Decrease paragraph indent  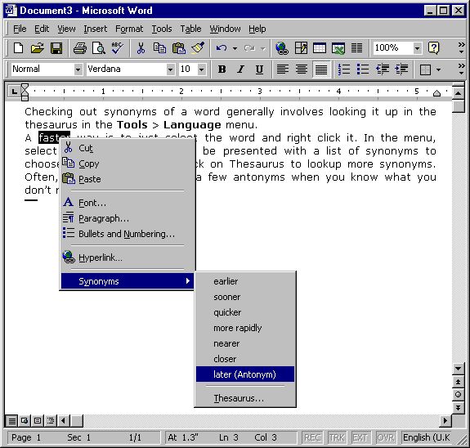pyautogui.click(x=383, y=69)
